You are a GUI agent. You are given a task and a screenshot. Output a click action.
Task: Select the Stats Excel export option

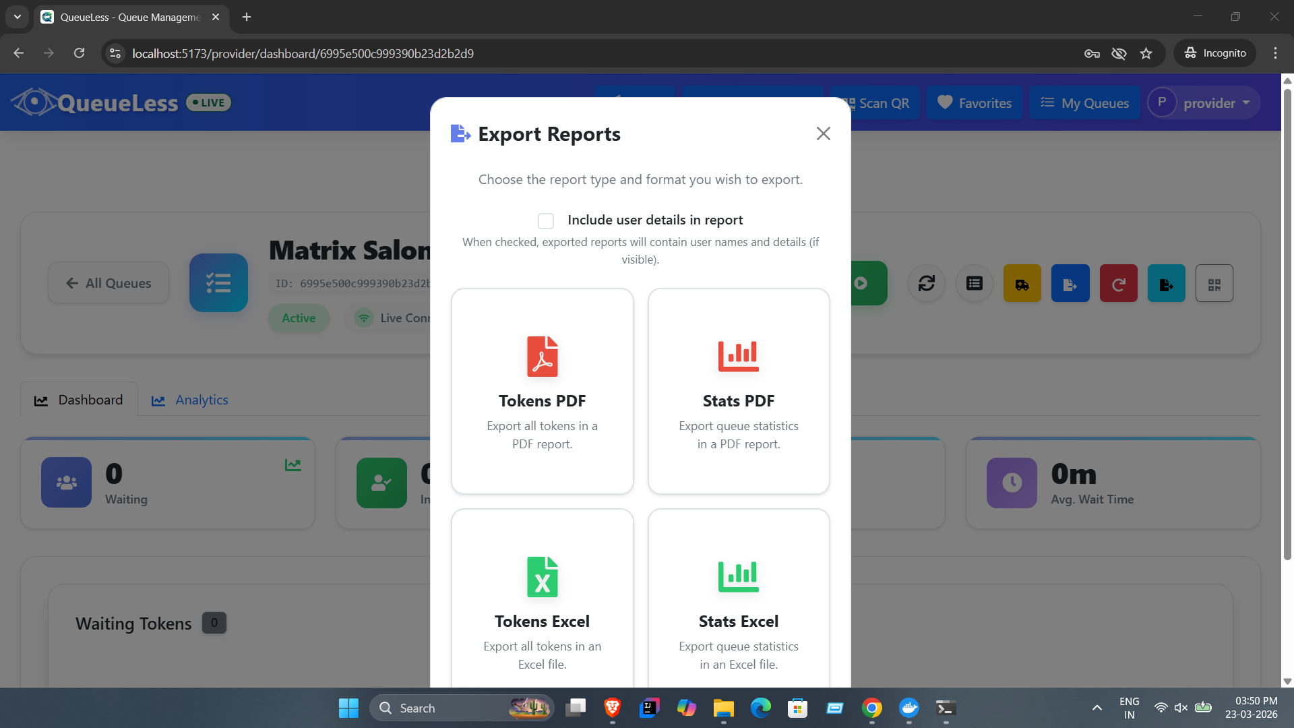point(739,599)
